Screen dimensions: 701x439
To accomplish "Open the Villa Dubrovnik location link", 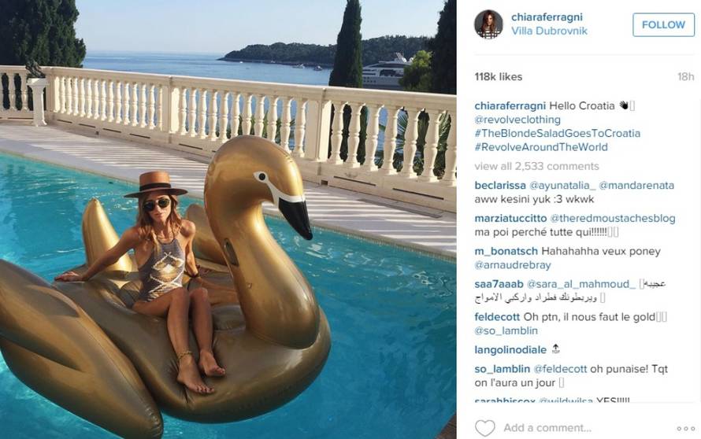I will tap(550, 31).
